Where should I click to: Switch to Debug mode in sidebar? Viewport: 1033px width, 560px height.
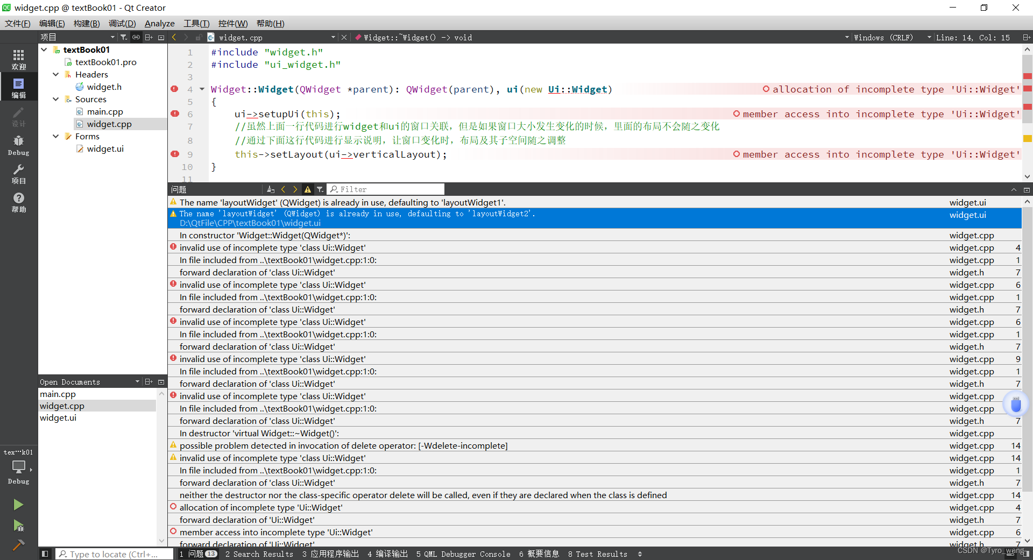click(19, 145)
